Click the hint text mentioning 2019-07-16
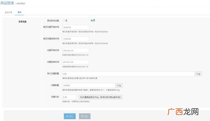Image resolution: width=210 pixels, height=121 pixels. pos(75,55)
